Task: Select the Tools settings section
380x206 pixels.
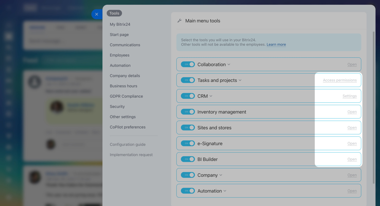Action: (x=114, y=13)
